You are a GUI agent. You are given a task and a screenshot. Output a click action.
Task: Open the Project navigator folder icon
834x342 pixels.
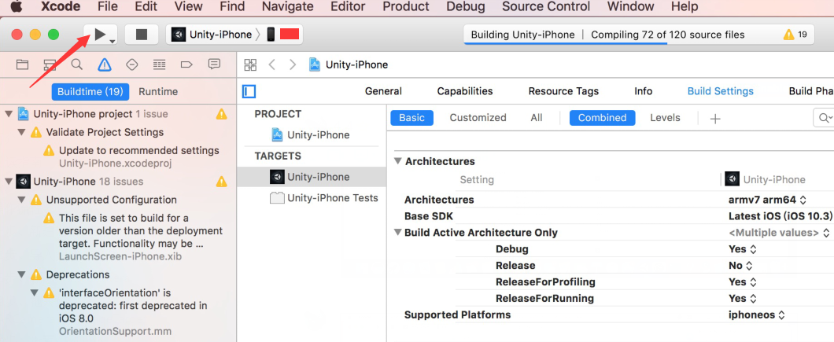(x=22, y=64)
